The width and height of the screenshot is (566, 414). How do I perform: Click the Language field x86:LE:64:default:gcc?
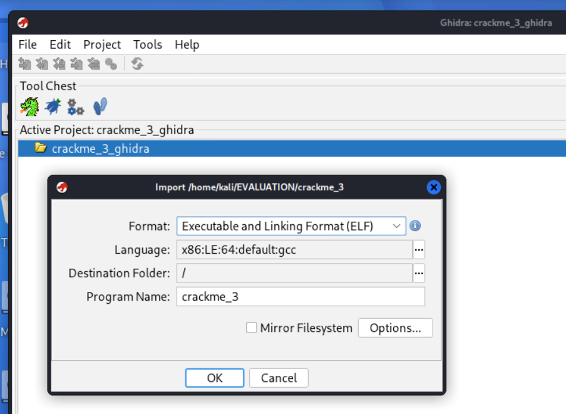click(294, 250)
